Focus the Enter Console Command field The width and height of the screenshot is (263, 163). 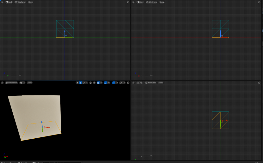click(x=62, y=162)
